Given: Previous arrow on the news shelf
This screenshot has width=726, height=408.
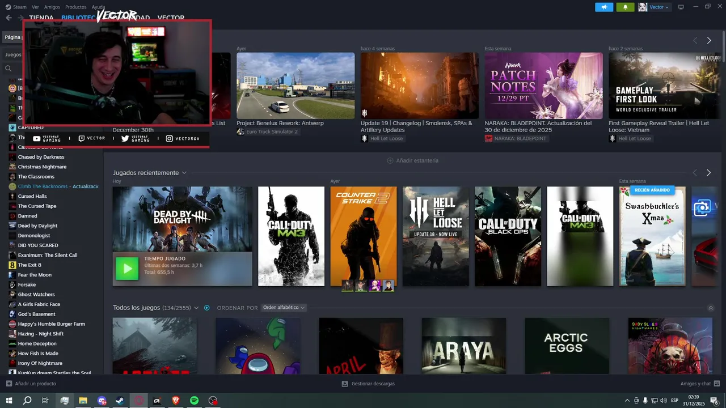Looking at the screenshot, I should pos(695,41).
